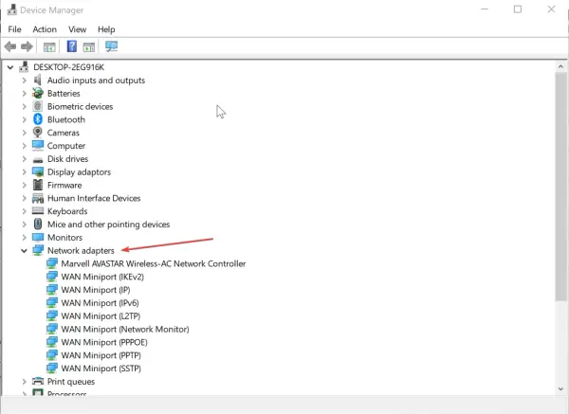Select WAN Miniport (IPv6)
Screen dimensions: 569x414
pyautogui.click(x=100, y=303)
